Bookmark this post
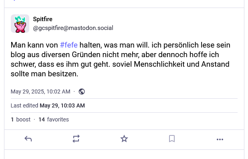This screenshot has height=159, width=248. point(172,139)
